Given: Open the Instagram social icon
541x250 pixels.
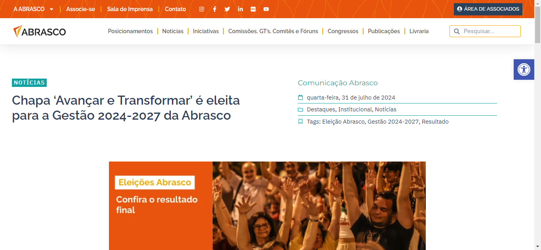Looking at the screenshot, I should coord(202,9).
